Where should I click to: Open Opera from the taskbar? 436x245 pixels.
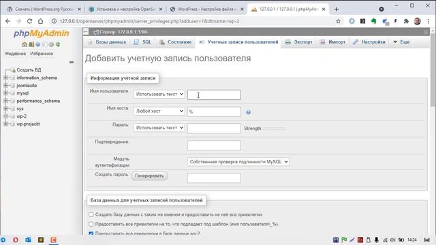[x=16, y=240]
